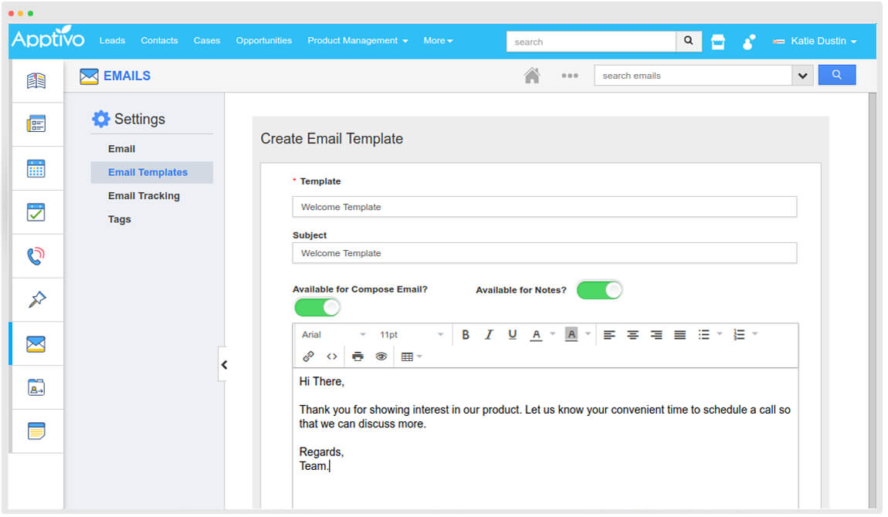
Task: Insert a link using the link icon
Action: tap(307, 356)
